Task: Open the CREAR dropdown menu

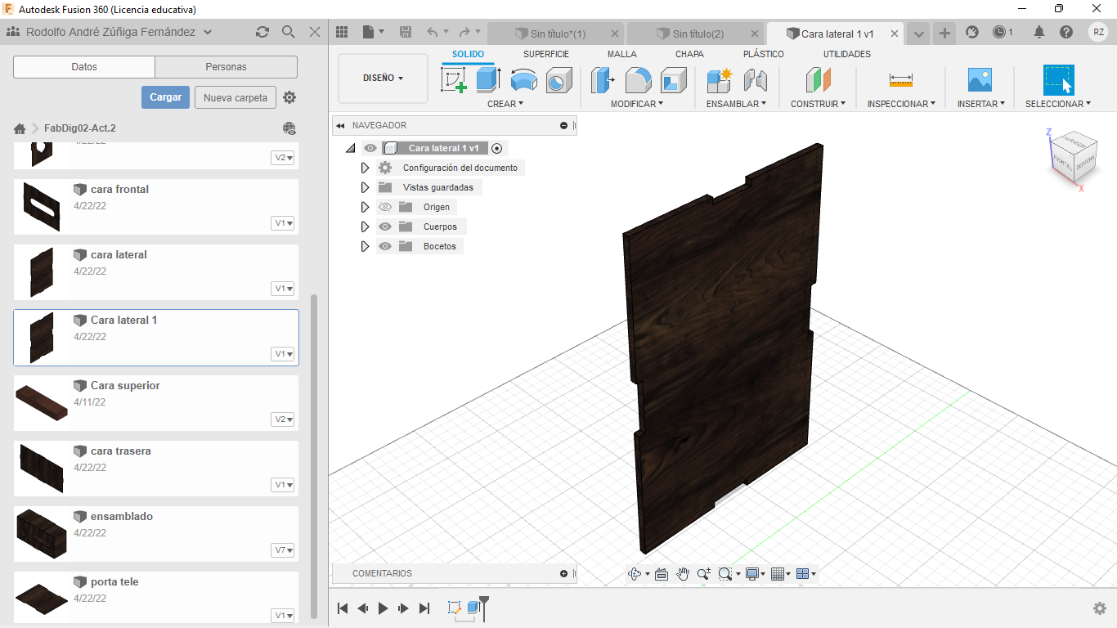Action: click(x=505, y=104)
